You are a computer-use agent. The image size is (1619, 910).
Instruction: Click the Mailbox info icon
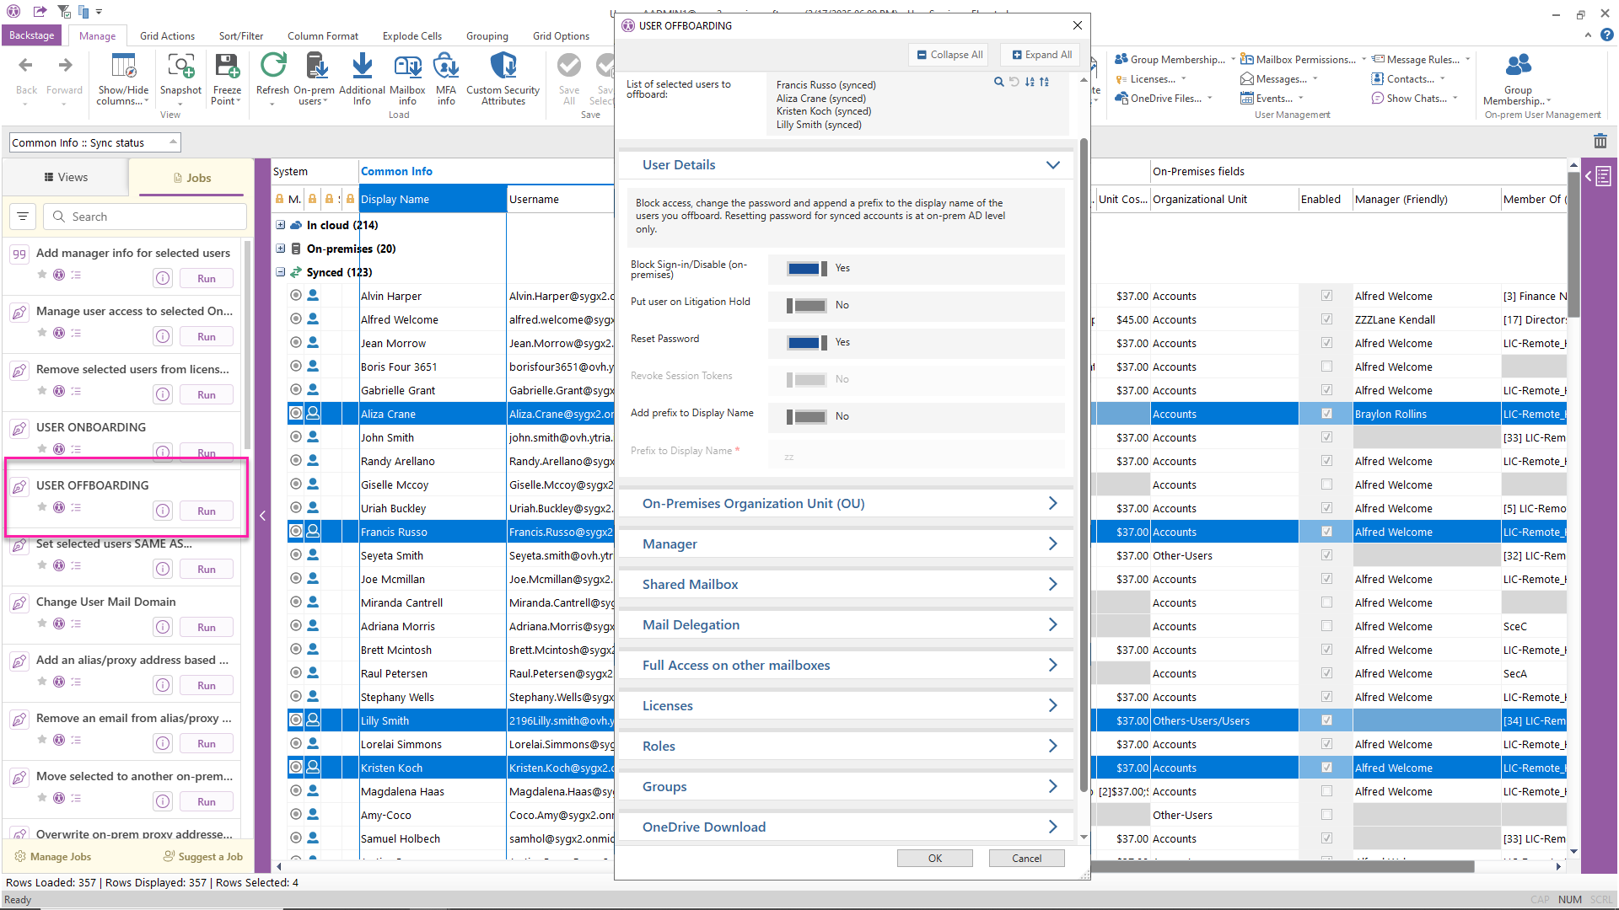(407, 66)
